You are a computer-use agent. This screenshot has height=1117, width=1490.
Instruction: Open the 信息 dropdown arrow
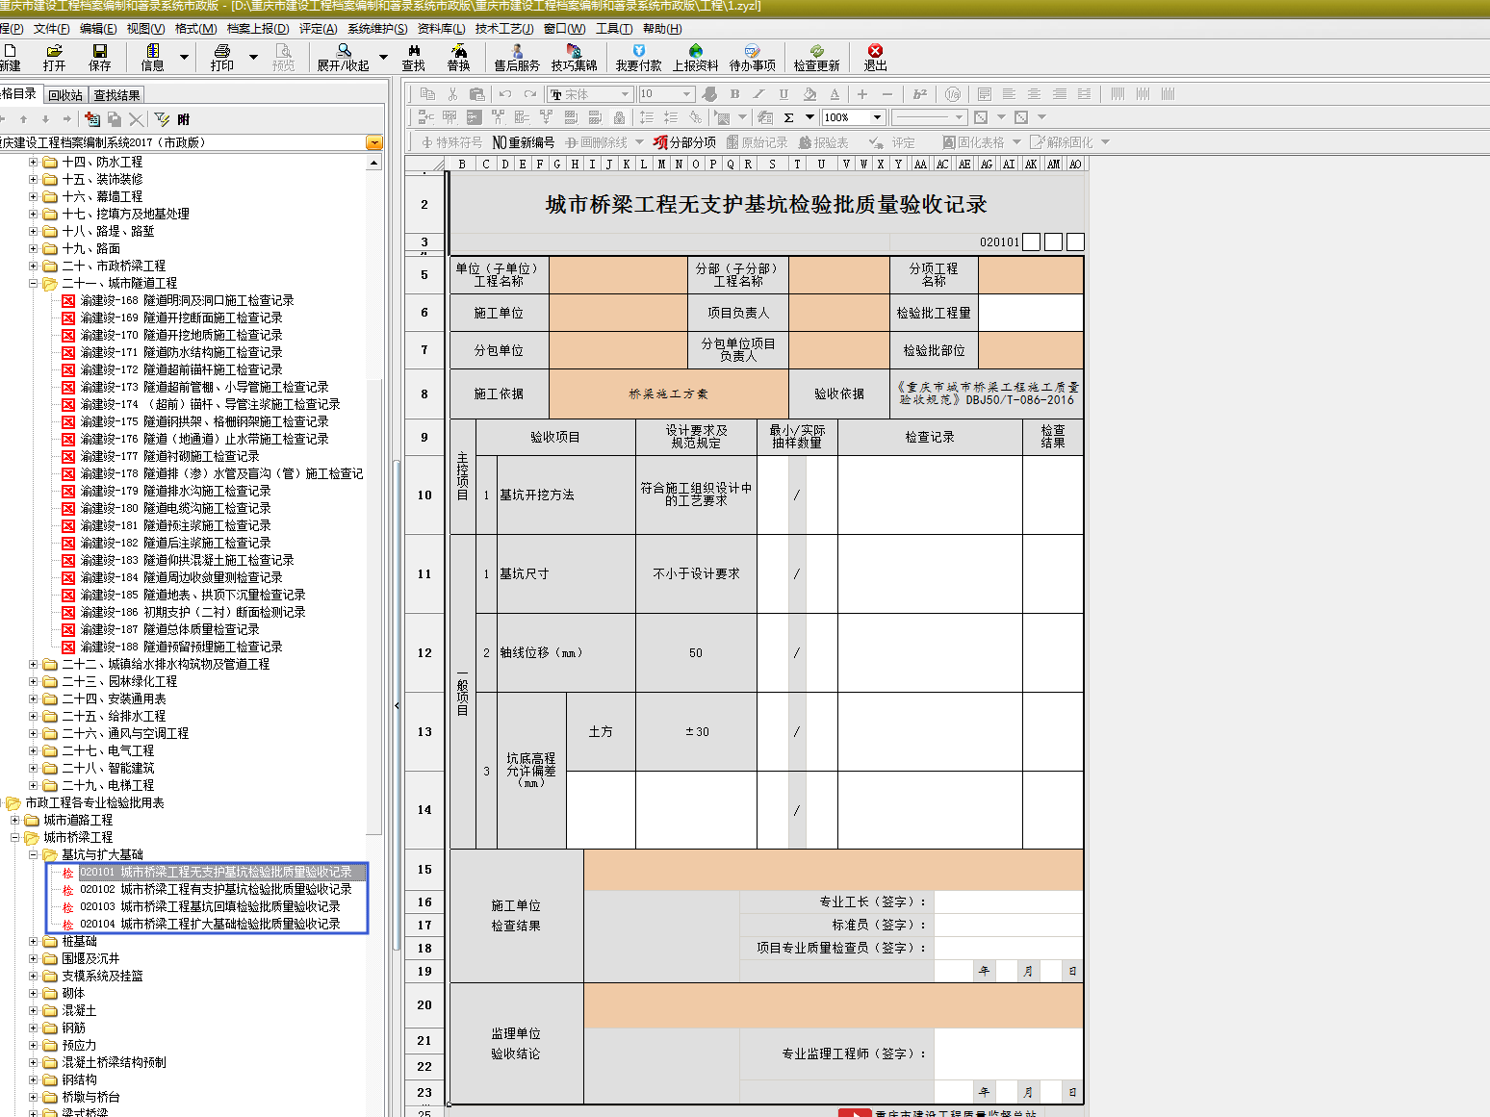pos(184,57)
